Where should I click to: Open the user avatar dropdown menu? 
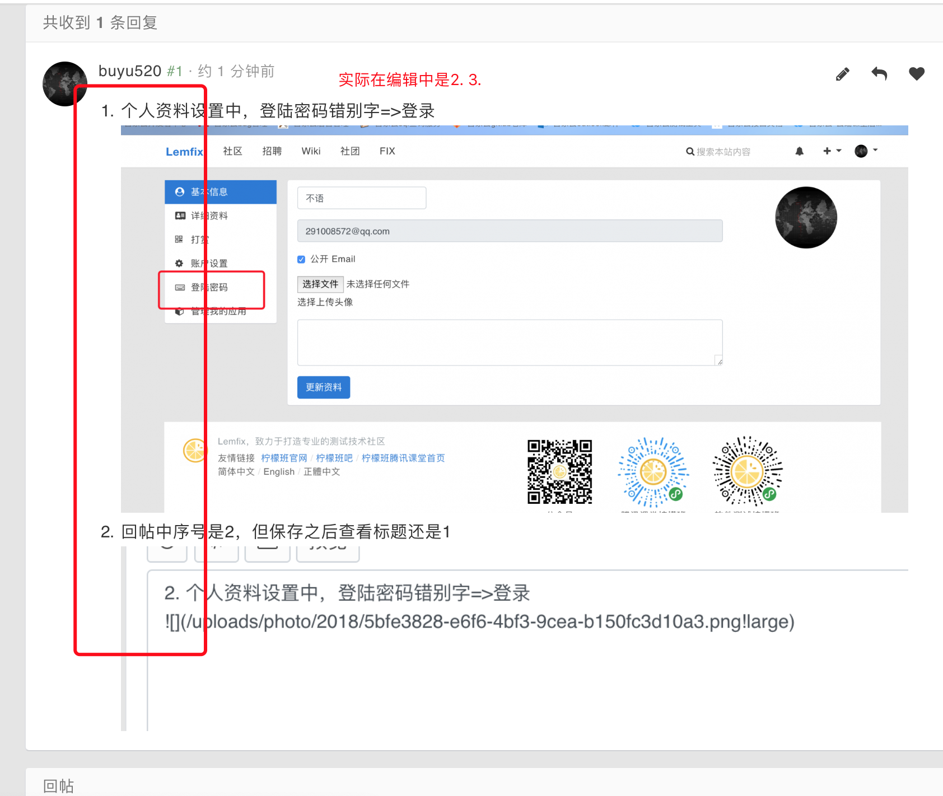[866, 151]
